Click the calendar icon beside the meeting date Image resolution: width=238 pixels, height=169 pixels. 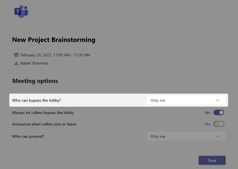(16, 55)
